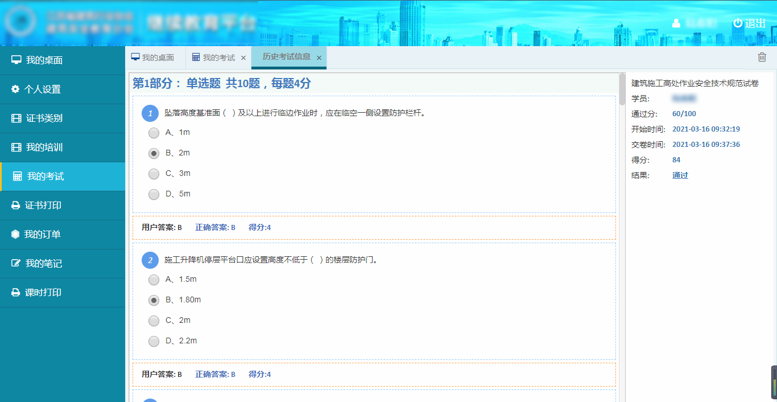
Task: Click the gear icon for 个人设置
Action: pyautogui.click(x=15, y=89)
